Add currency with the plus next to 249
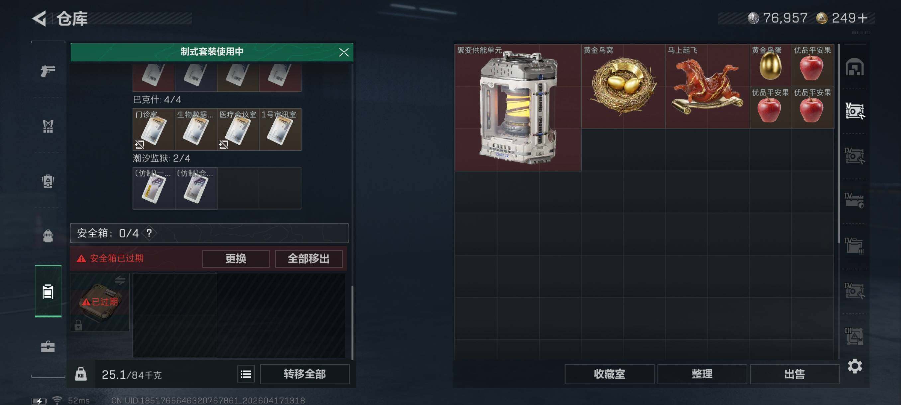This screenshot has width=901, height=405. [863, 18]
